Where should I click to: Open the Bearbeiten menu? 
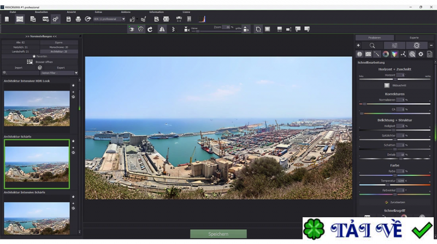coord(42,12)
